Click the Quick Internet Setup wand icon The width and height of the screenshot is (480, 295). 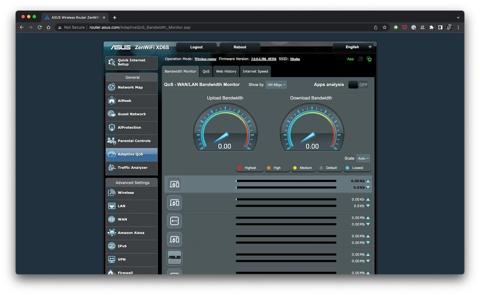tap(111, 62)
